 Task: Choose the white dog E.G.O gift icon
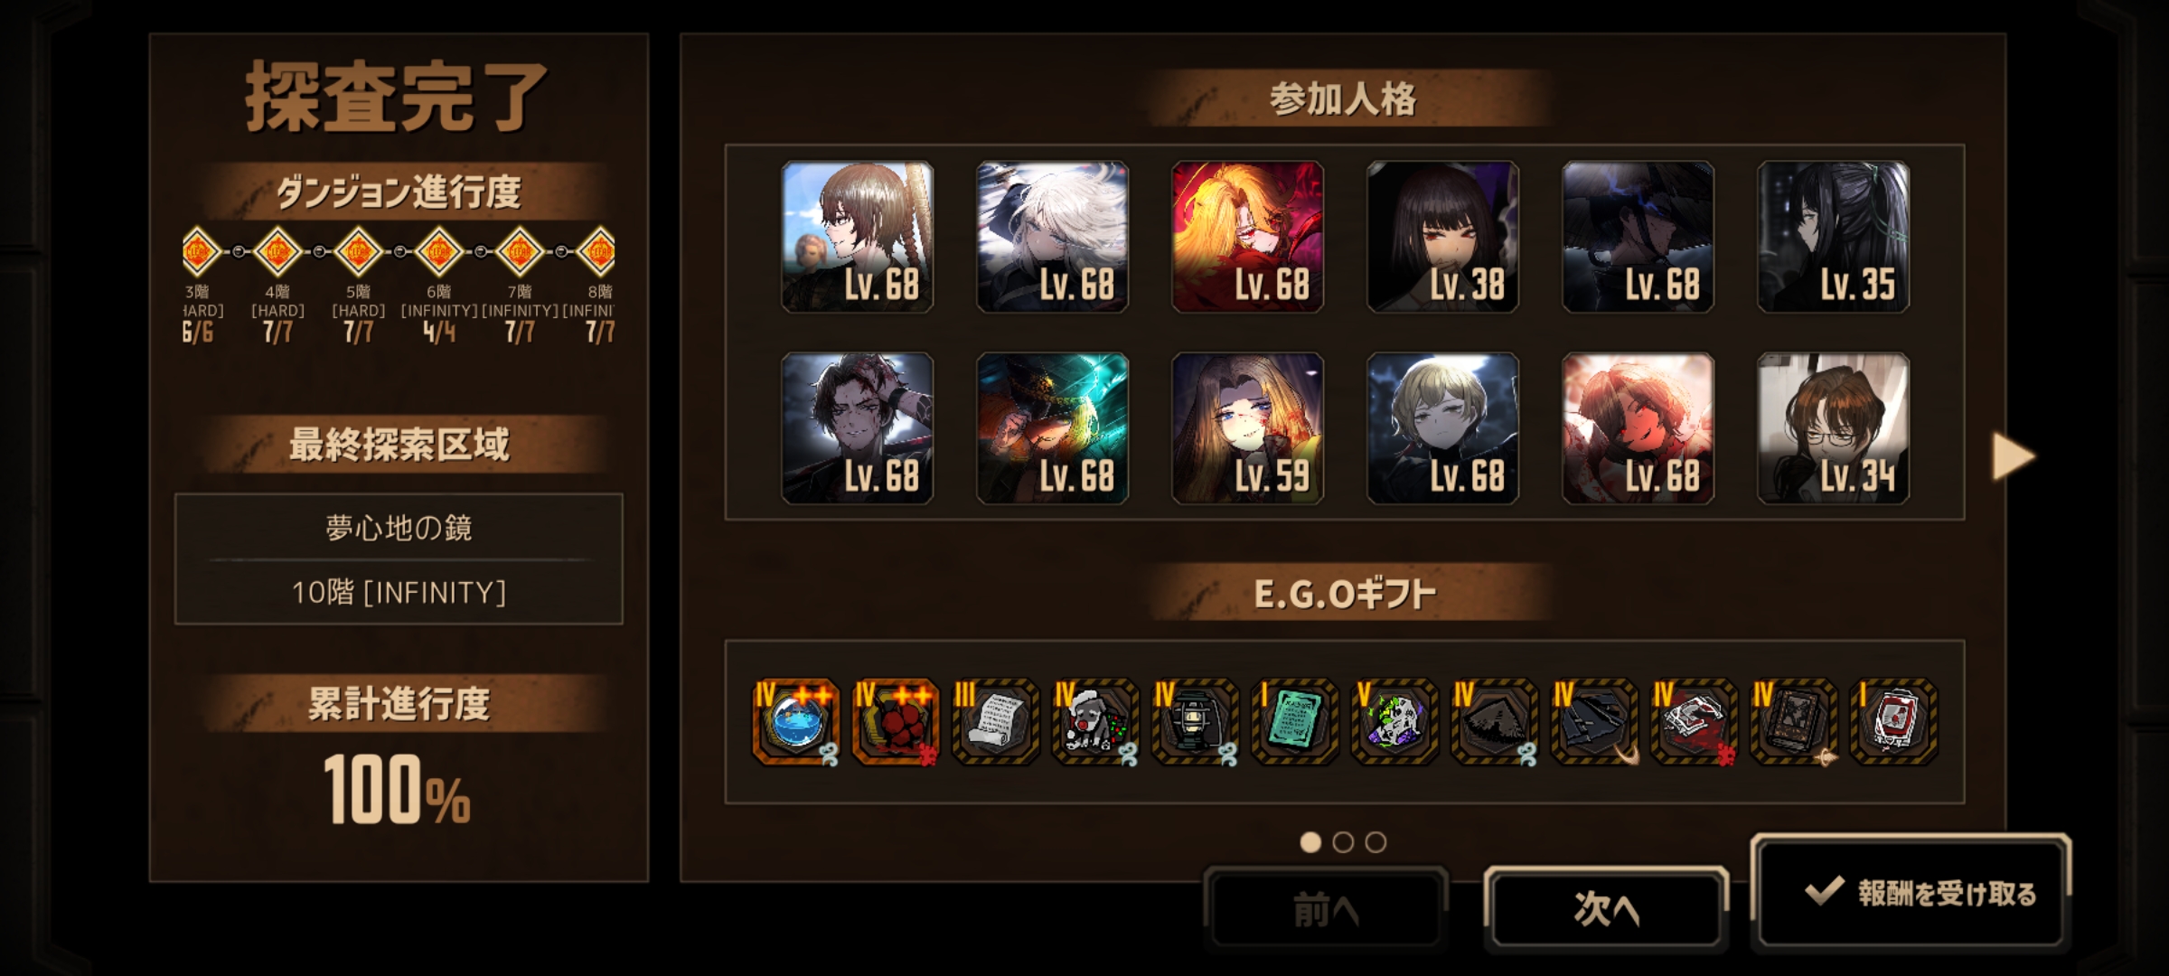coord(1094,722)
